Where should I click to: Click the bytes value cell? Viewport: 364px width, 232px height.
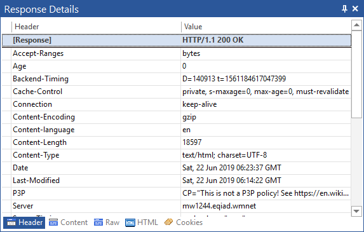[x=266, y=53]
